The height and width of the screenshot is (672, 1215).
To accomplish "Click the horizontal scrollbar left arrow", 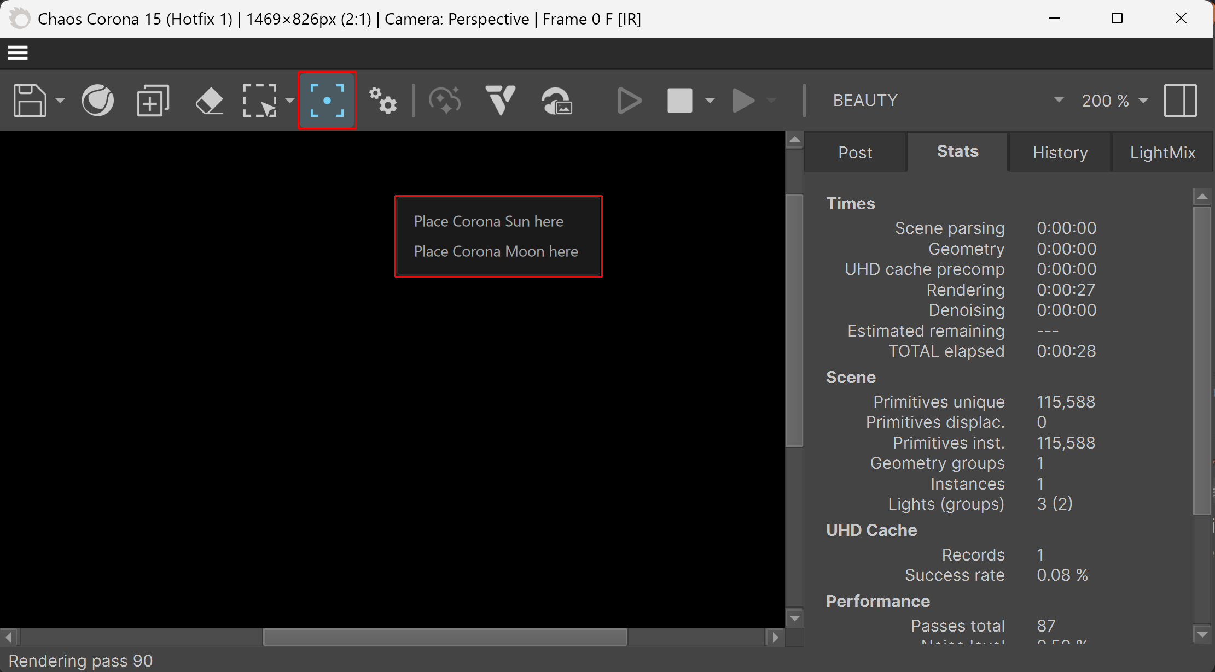I will click(9, 637).
